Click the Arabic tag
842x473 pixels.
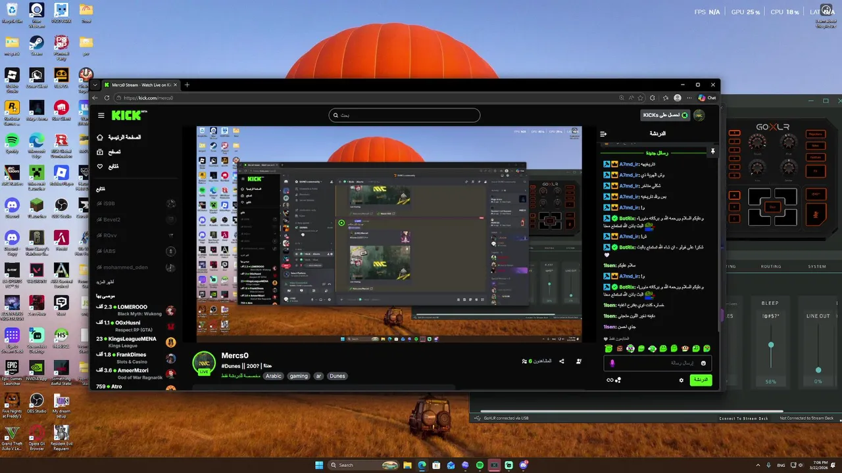coord(274,376)
